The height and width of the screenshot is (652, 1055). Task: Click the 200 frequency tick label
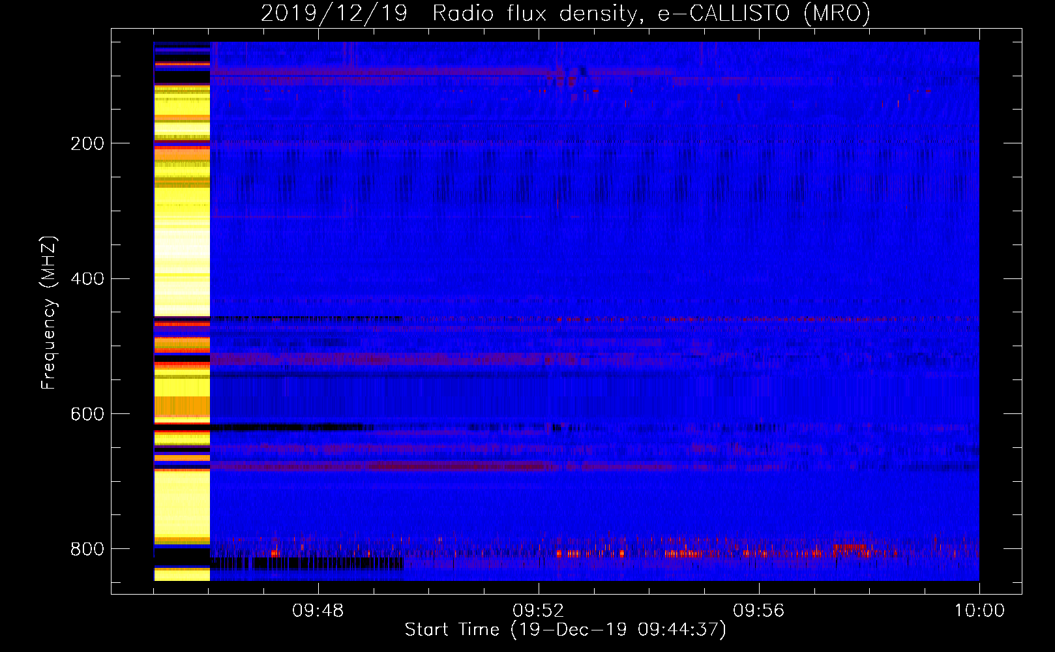click(87, 143)
